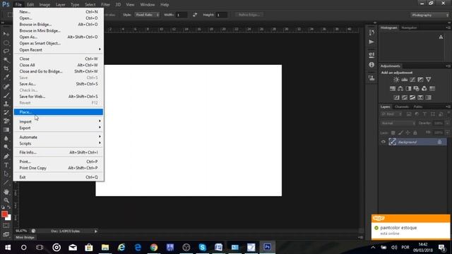
Task: Choose Save As... from File menu
Action: (x=59, y=84)
